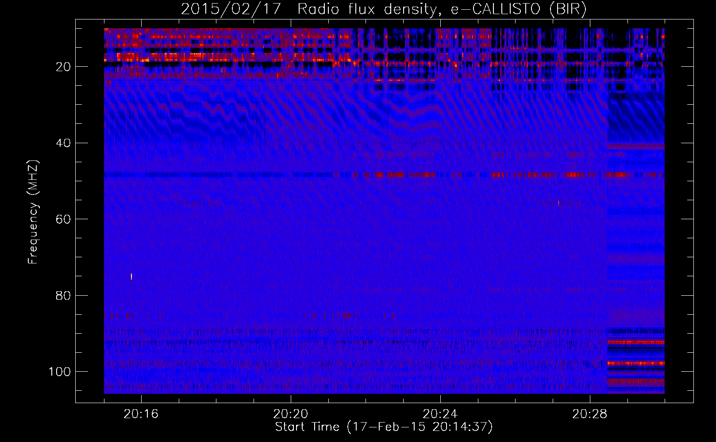Click the 20:24 time axis label
Viewport: 716px width, 442px height.
(440, 414)
